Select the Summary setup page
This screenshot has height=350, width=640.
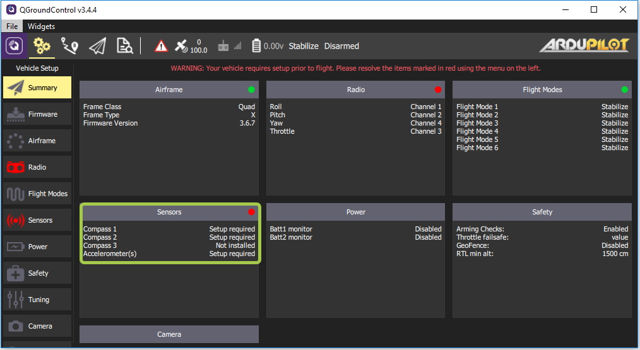coord(37,88)
